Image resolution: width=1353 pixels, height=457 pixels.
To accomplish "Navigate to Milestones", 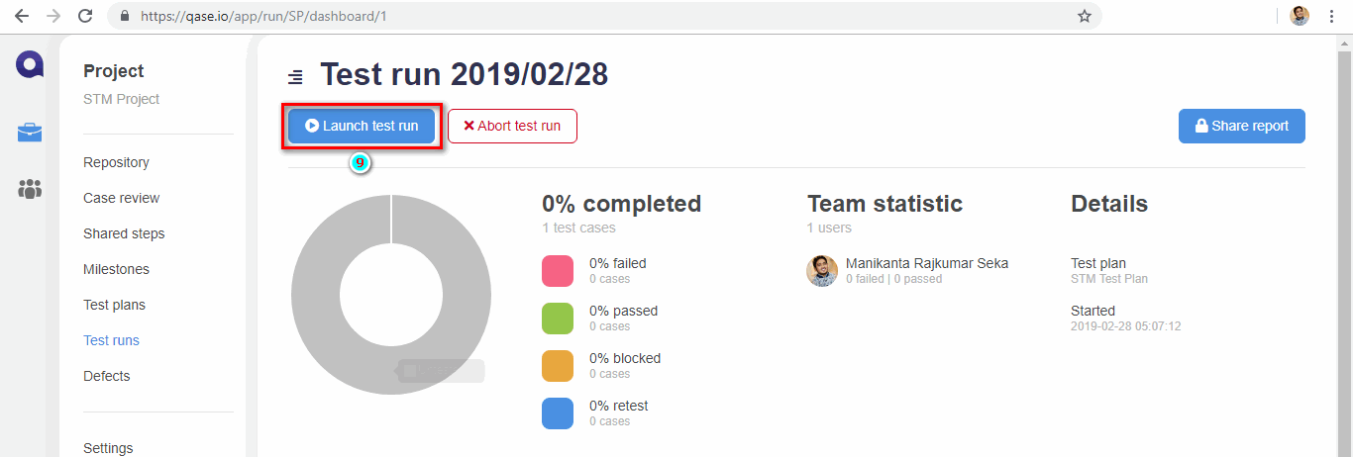I will [x=116, y=269].
